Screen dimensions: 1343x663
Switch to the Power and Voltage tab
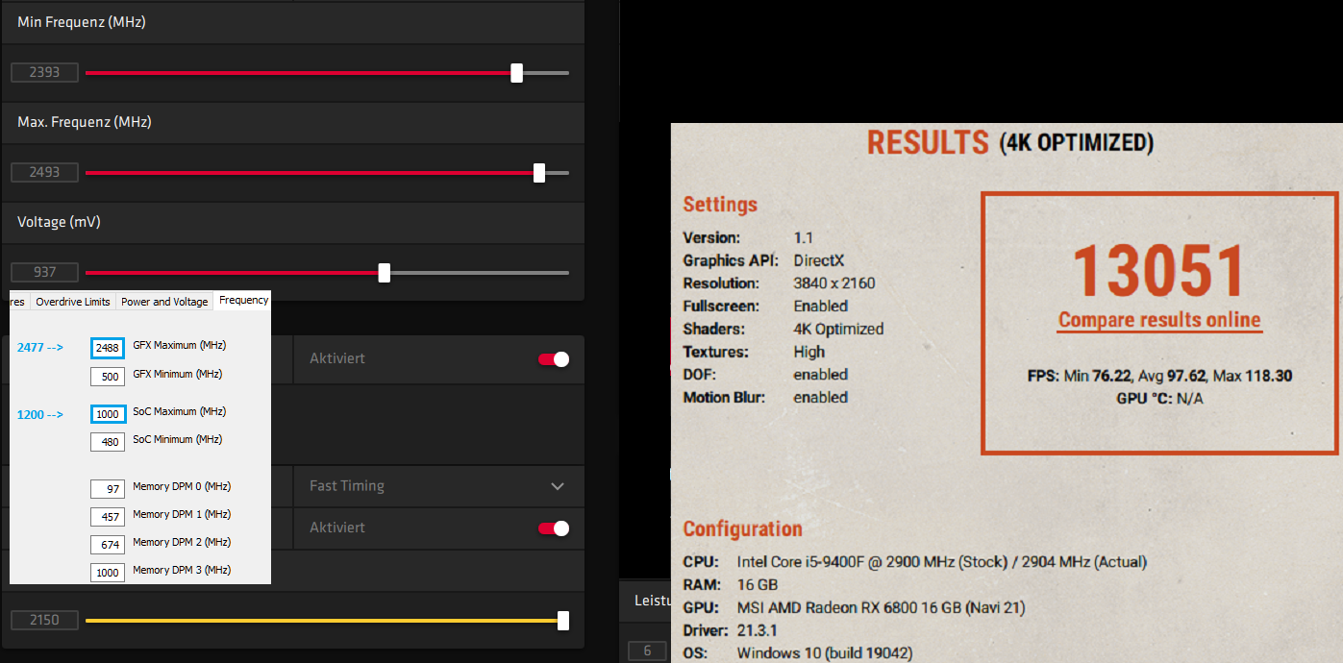click(164, 302)
